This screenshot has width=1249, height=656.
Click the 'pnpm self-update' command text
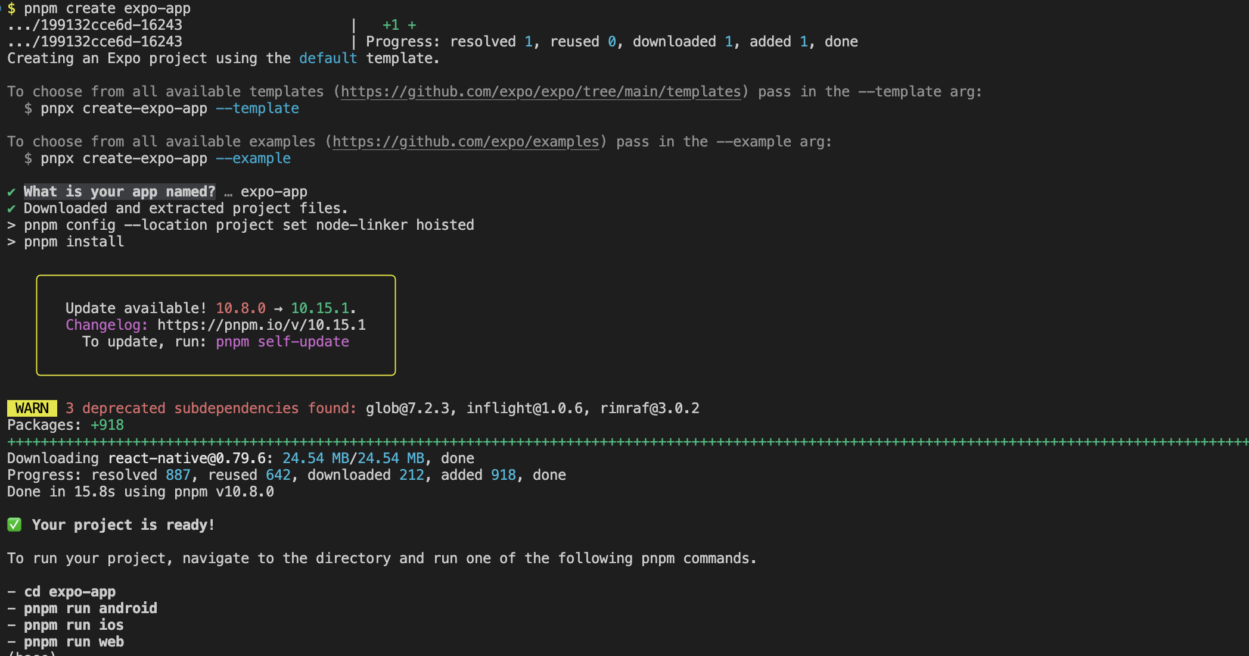(282, 342)
